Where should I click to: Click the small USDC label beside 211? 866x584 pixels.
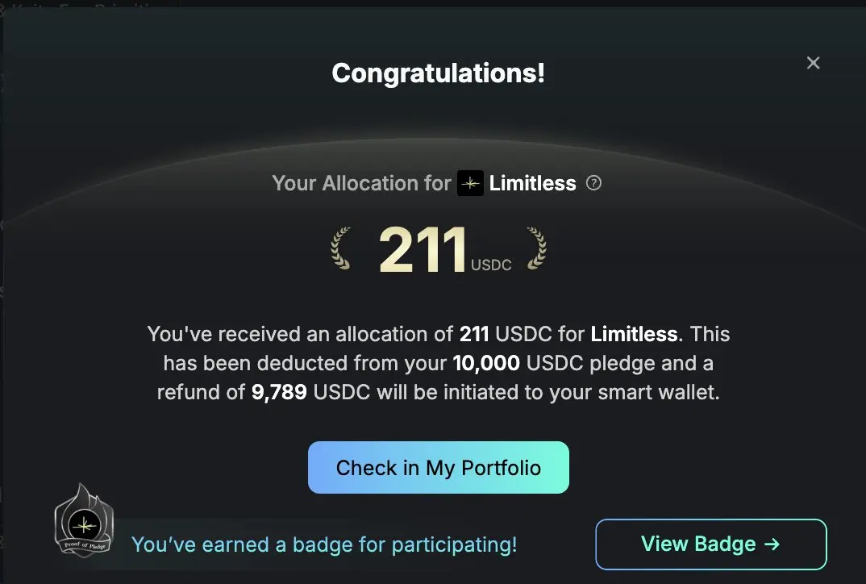pyautogui.click(x=491, y=265)
